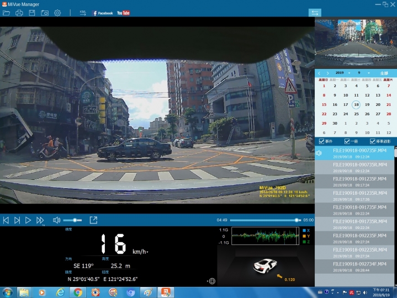Upload the video to YouTube

click(123, 13)
